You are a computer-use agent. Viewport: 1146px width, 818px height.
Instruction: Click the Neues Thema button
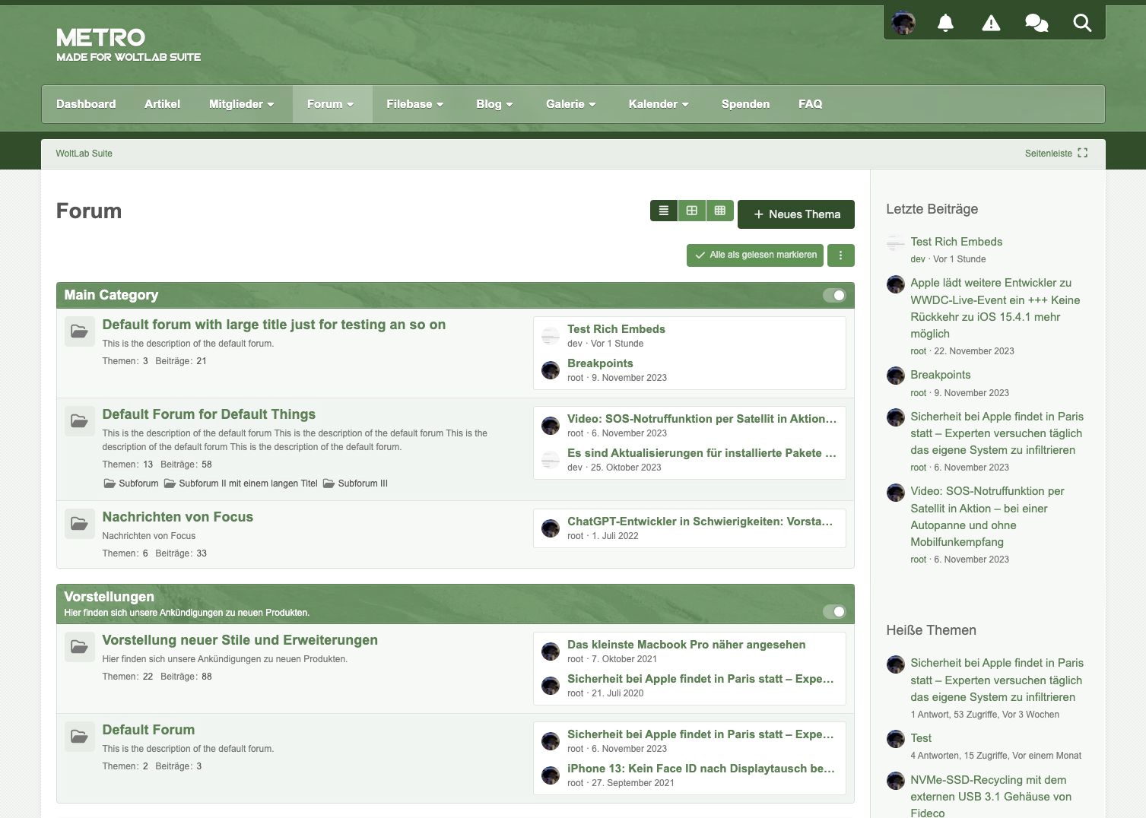(x=795, y=214)
